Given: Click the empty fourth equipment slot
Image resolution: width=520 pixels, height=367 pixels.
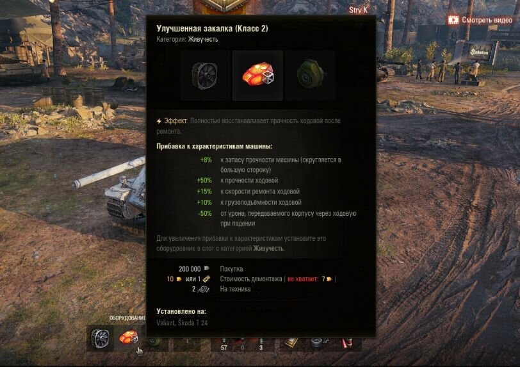Looking at the screenshot, I should 187,343.
